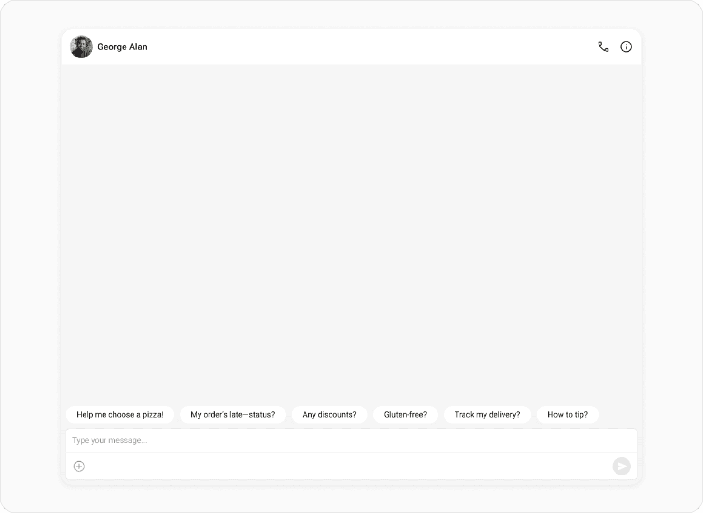Image resolution: width=703 pixels, height=513 pixels.
Task: Choose the "My order's late—status?" chip
Action: (233, 415)
